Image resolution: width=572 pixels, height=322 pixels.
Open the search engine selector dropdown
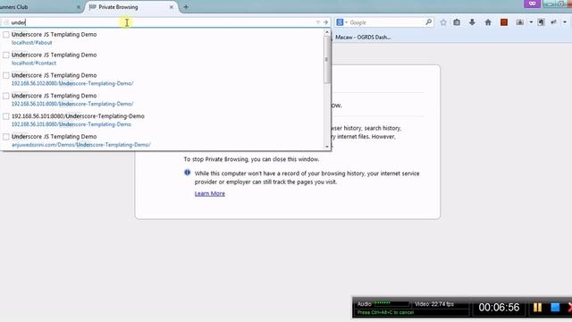pyautogui.click(x=341, y=22)
